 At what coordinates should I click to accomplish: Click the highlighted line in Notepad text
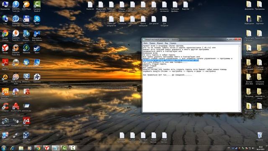(171, 60)
